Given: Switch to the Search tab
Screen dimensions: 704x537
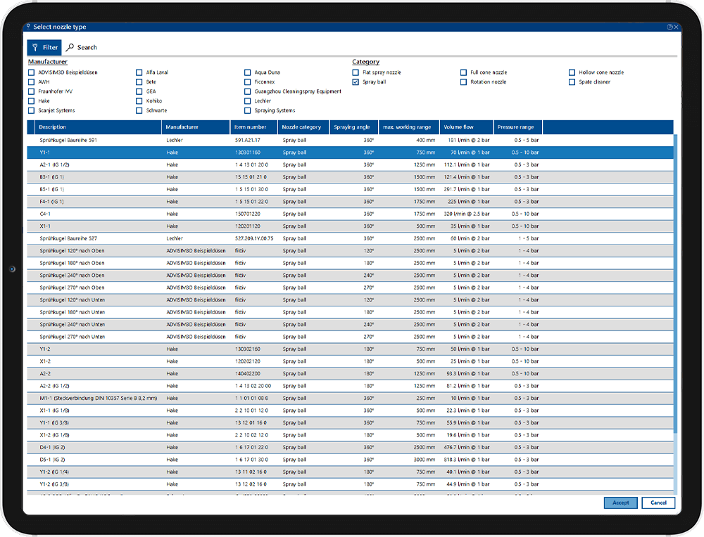Looking at the screenshot, I should pos(82,48).
